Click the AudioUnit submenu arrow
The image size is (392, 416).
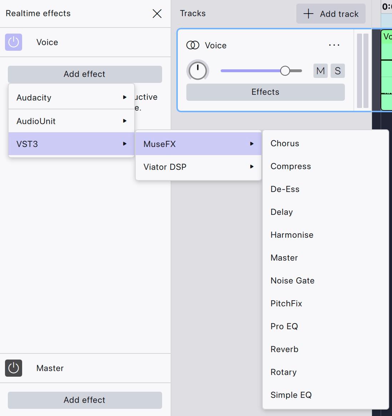(x=125, y=121)
